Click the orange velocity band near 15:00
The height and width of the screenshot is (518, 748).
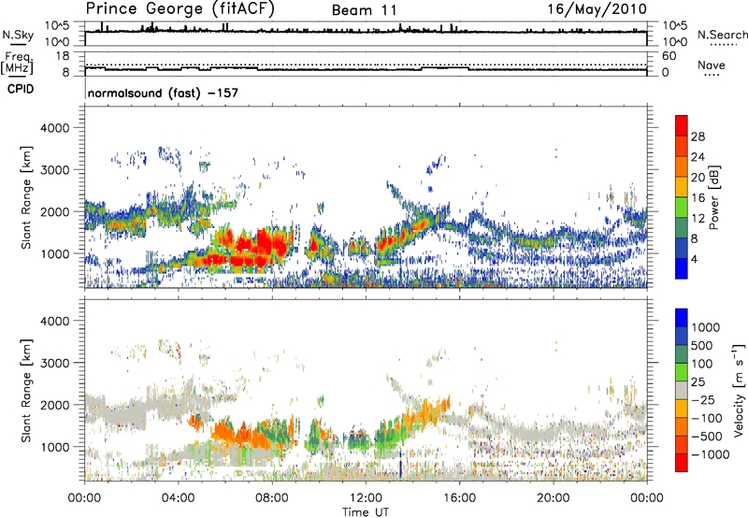coord(427,412)
